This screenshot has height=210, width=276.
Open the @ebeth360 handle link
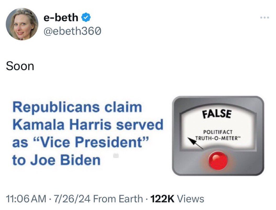click(x=72, y=31)
